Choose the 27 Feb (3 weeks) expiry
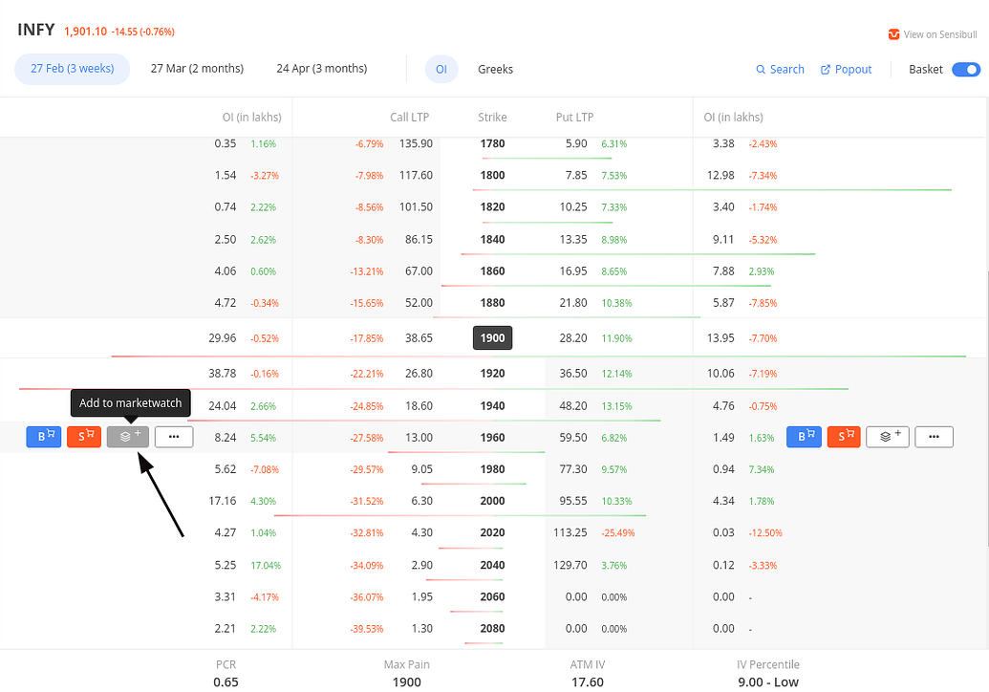The width and height of the screenshot is (989, 692). click(72, 69)
